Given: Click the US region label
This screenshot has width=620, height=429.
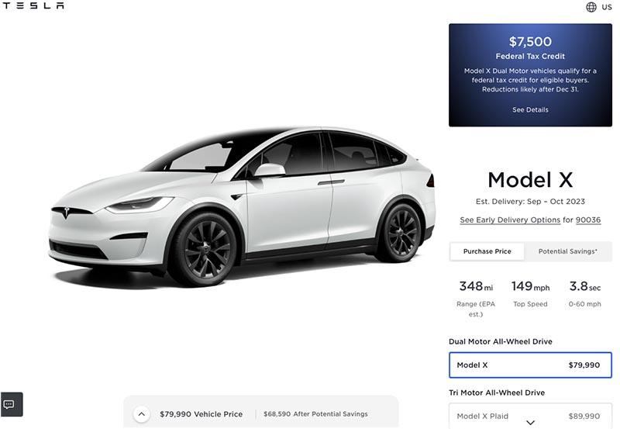Looking at the screenshot, I should click(x=607, y=7).
